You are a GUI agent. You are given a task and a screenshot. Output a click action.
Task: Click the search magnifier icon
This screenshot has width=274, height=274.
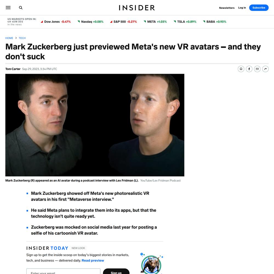(x=21, y=8)
